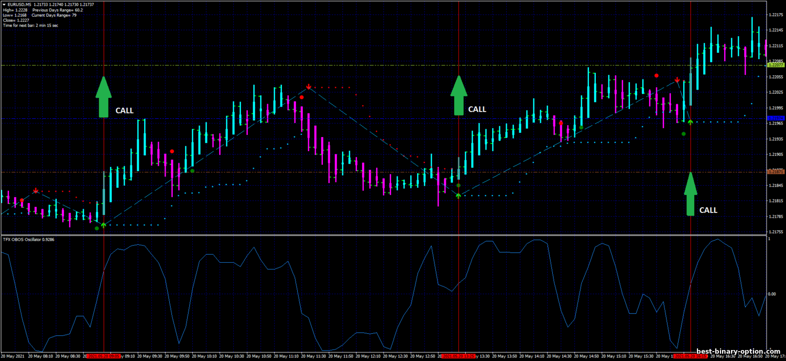Click the middle green CALL arrow
The height and width of the screenshot is (361, 786).
(458, 95)
